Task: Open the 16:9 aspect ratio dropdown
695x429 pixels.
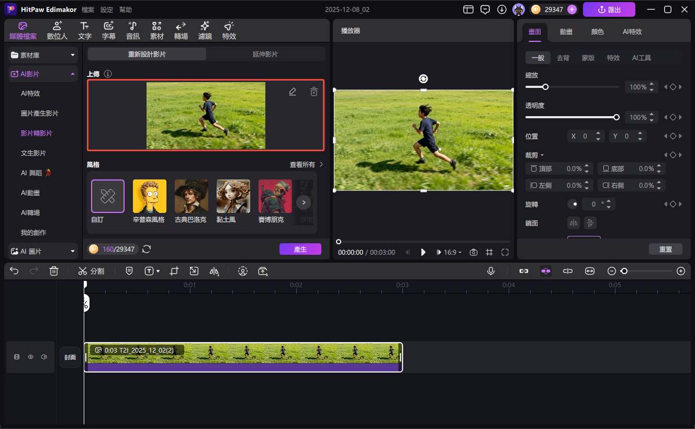Action: click(x=453, y=252)
